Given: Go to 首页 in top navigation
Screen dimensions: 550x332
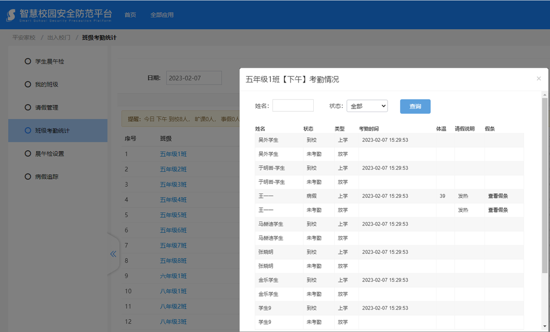Looking at the screenshot, I should (x=130, y=15).
